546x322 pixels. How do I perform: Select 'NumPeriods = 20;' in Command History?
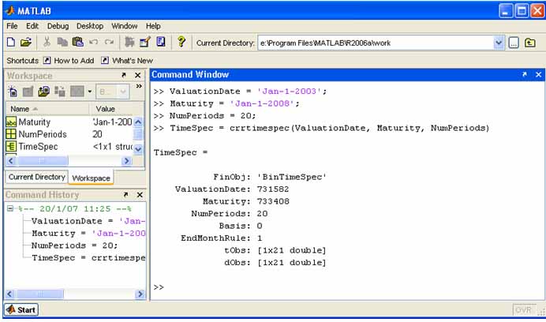74,245
